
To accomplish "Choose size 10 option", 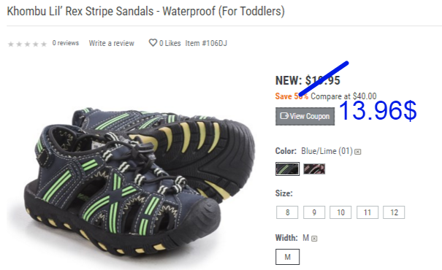I will pyautogui.click(x=340, y=212).
